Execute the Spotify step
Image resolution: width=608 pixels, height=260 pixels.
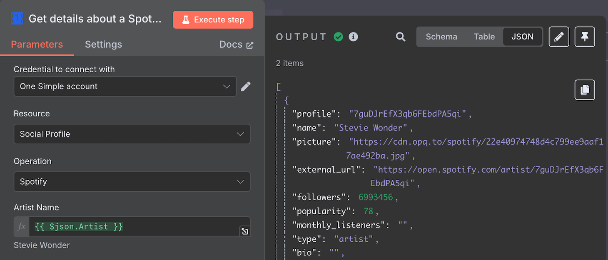tap(213, 20)
